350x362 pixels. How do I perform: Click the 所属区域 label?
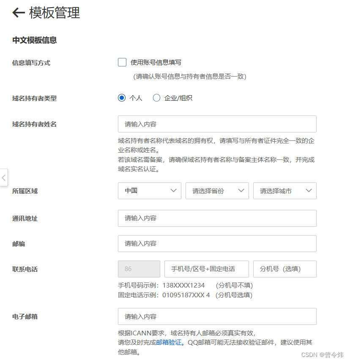click(25, 191)
